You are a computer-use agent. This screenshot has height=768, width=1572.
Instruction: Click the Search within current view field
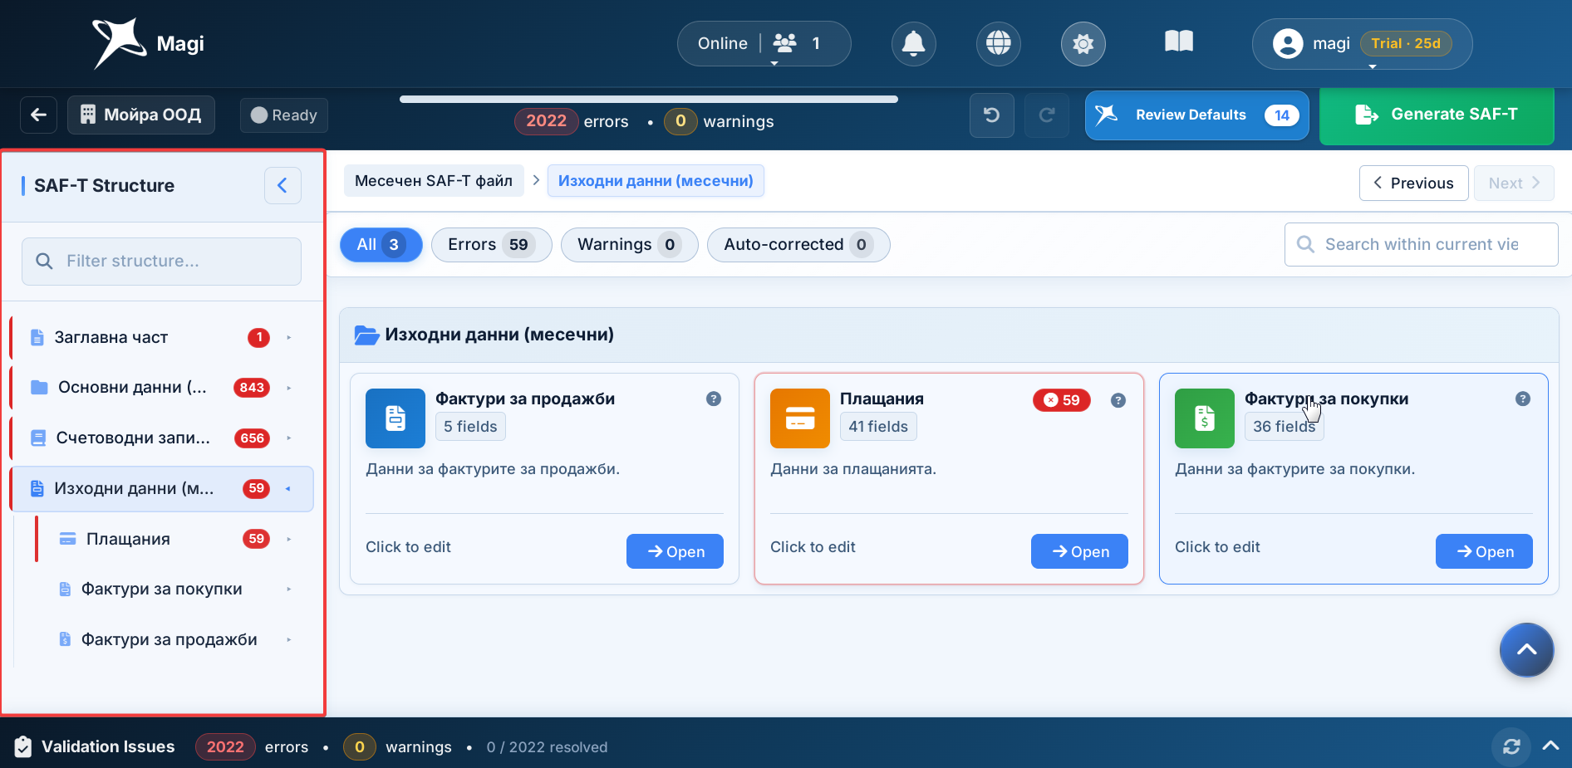pos(1421,244)
